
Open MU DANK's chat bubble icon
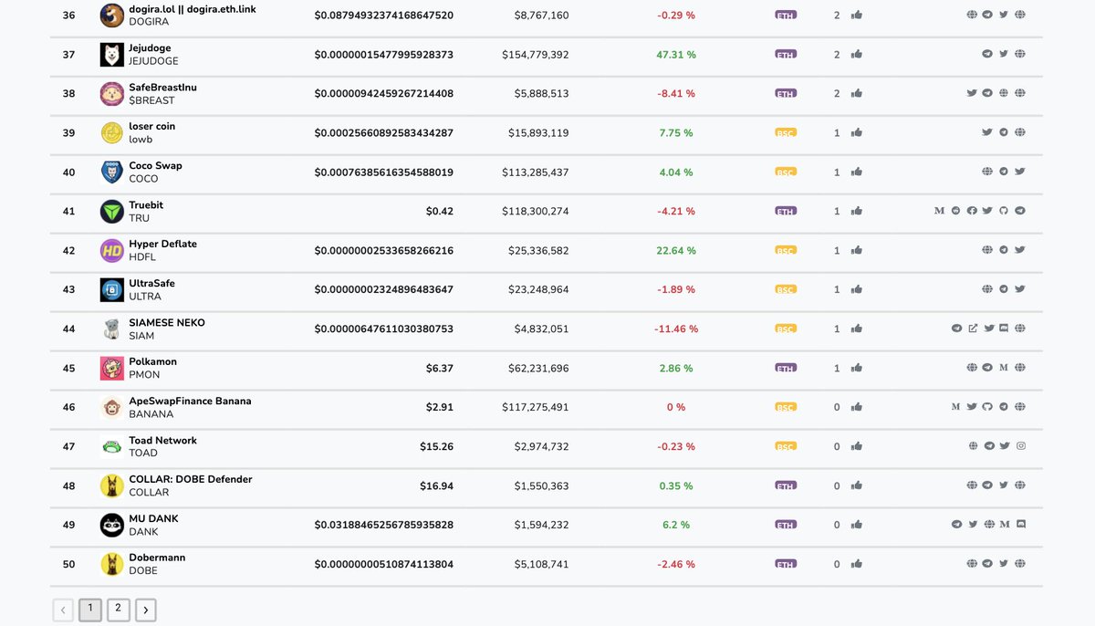(1021, 525)
